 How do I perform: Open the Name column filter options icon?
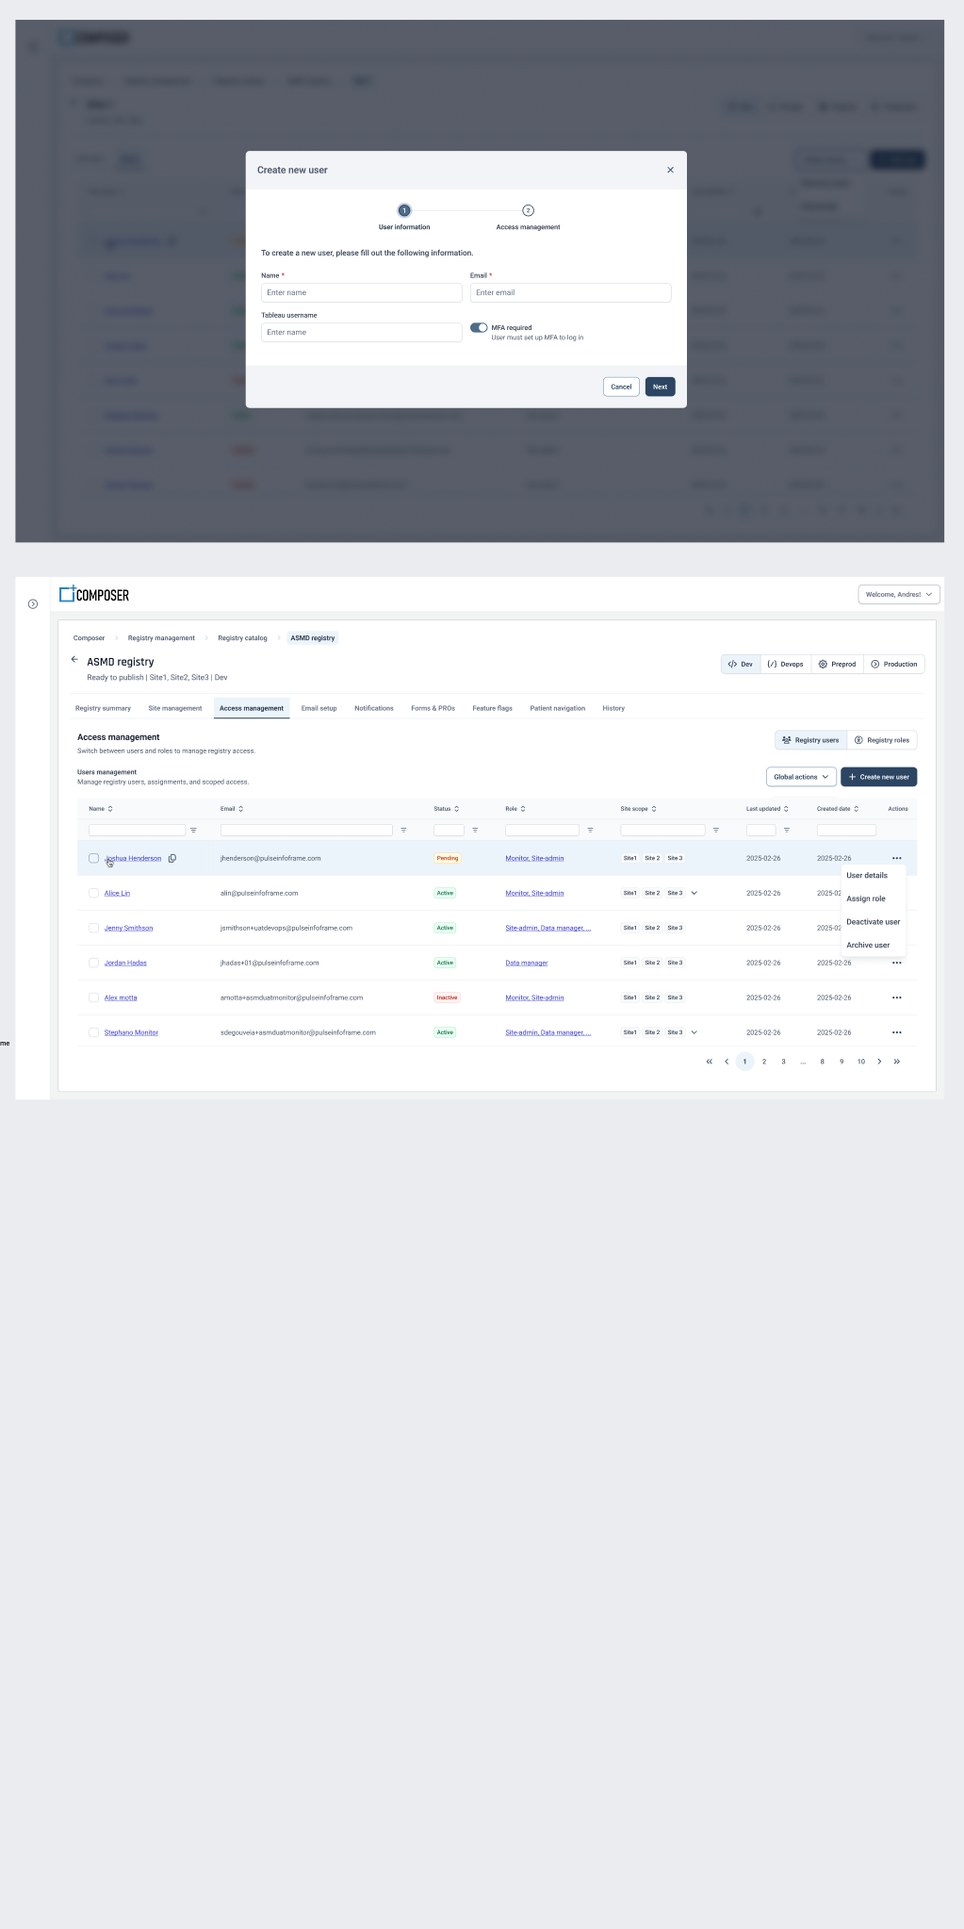[194, 831]
